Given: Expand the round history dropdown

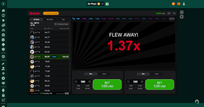Looking at the screenshot, I should 172,19.
